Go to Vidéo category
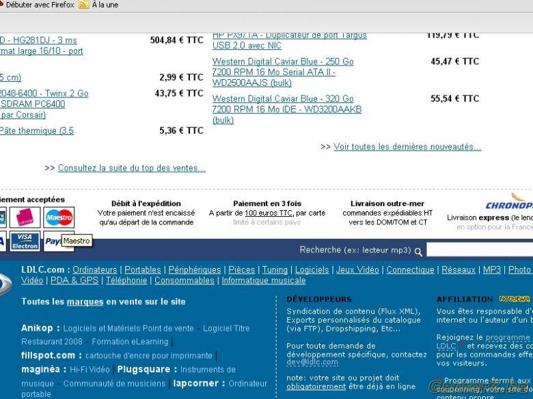 pyautogui.click(x=32, y=280)
